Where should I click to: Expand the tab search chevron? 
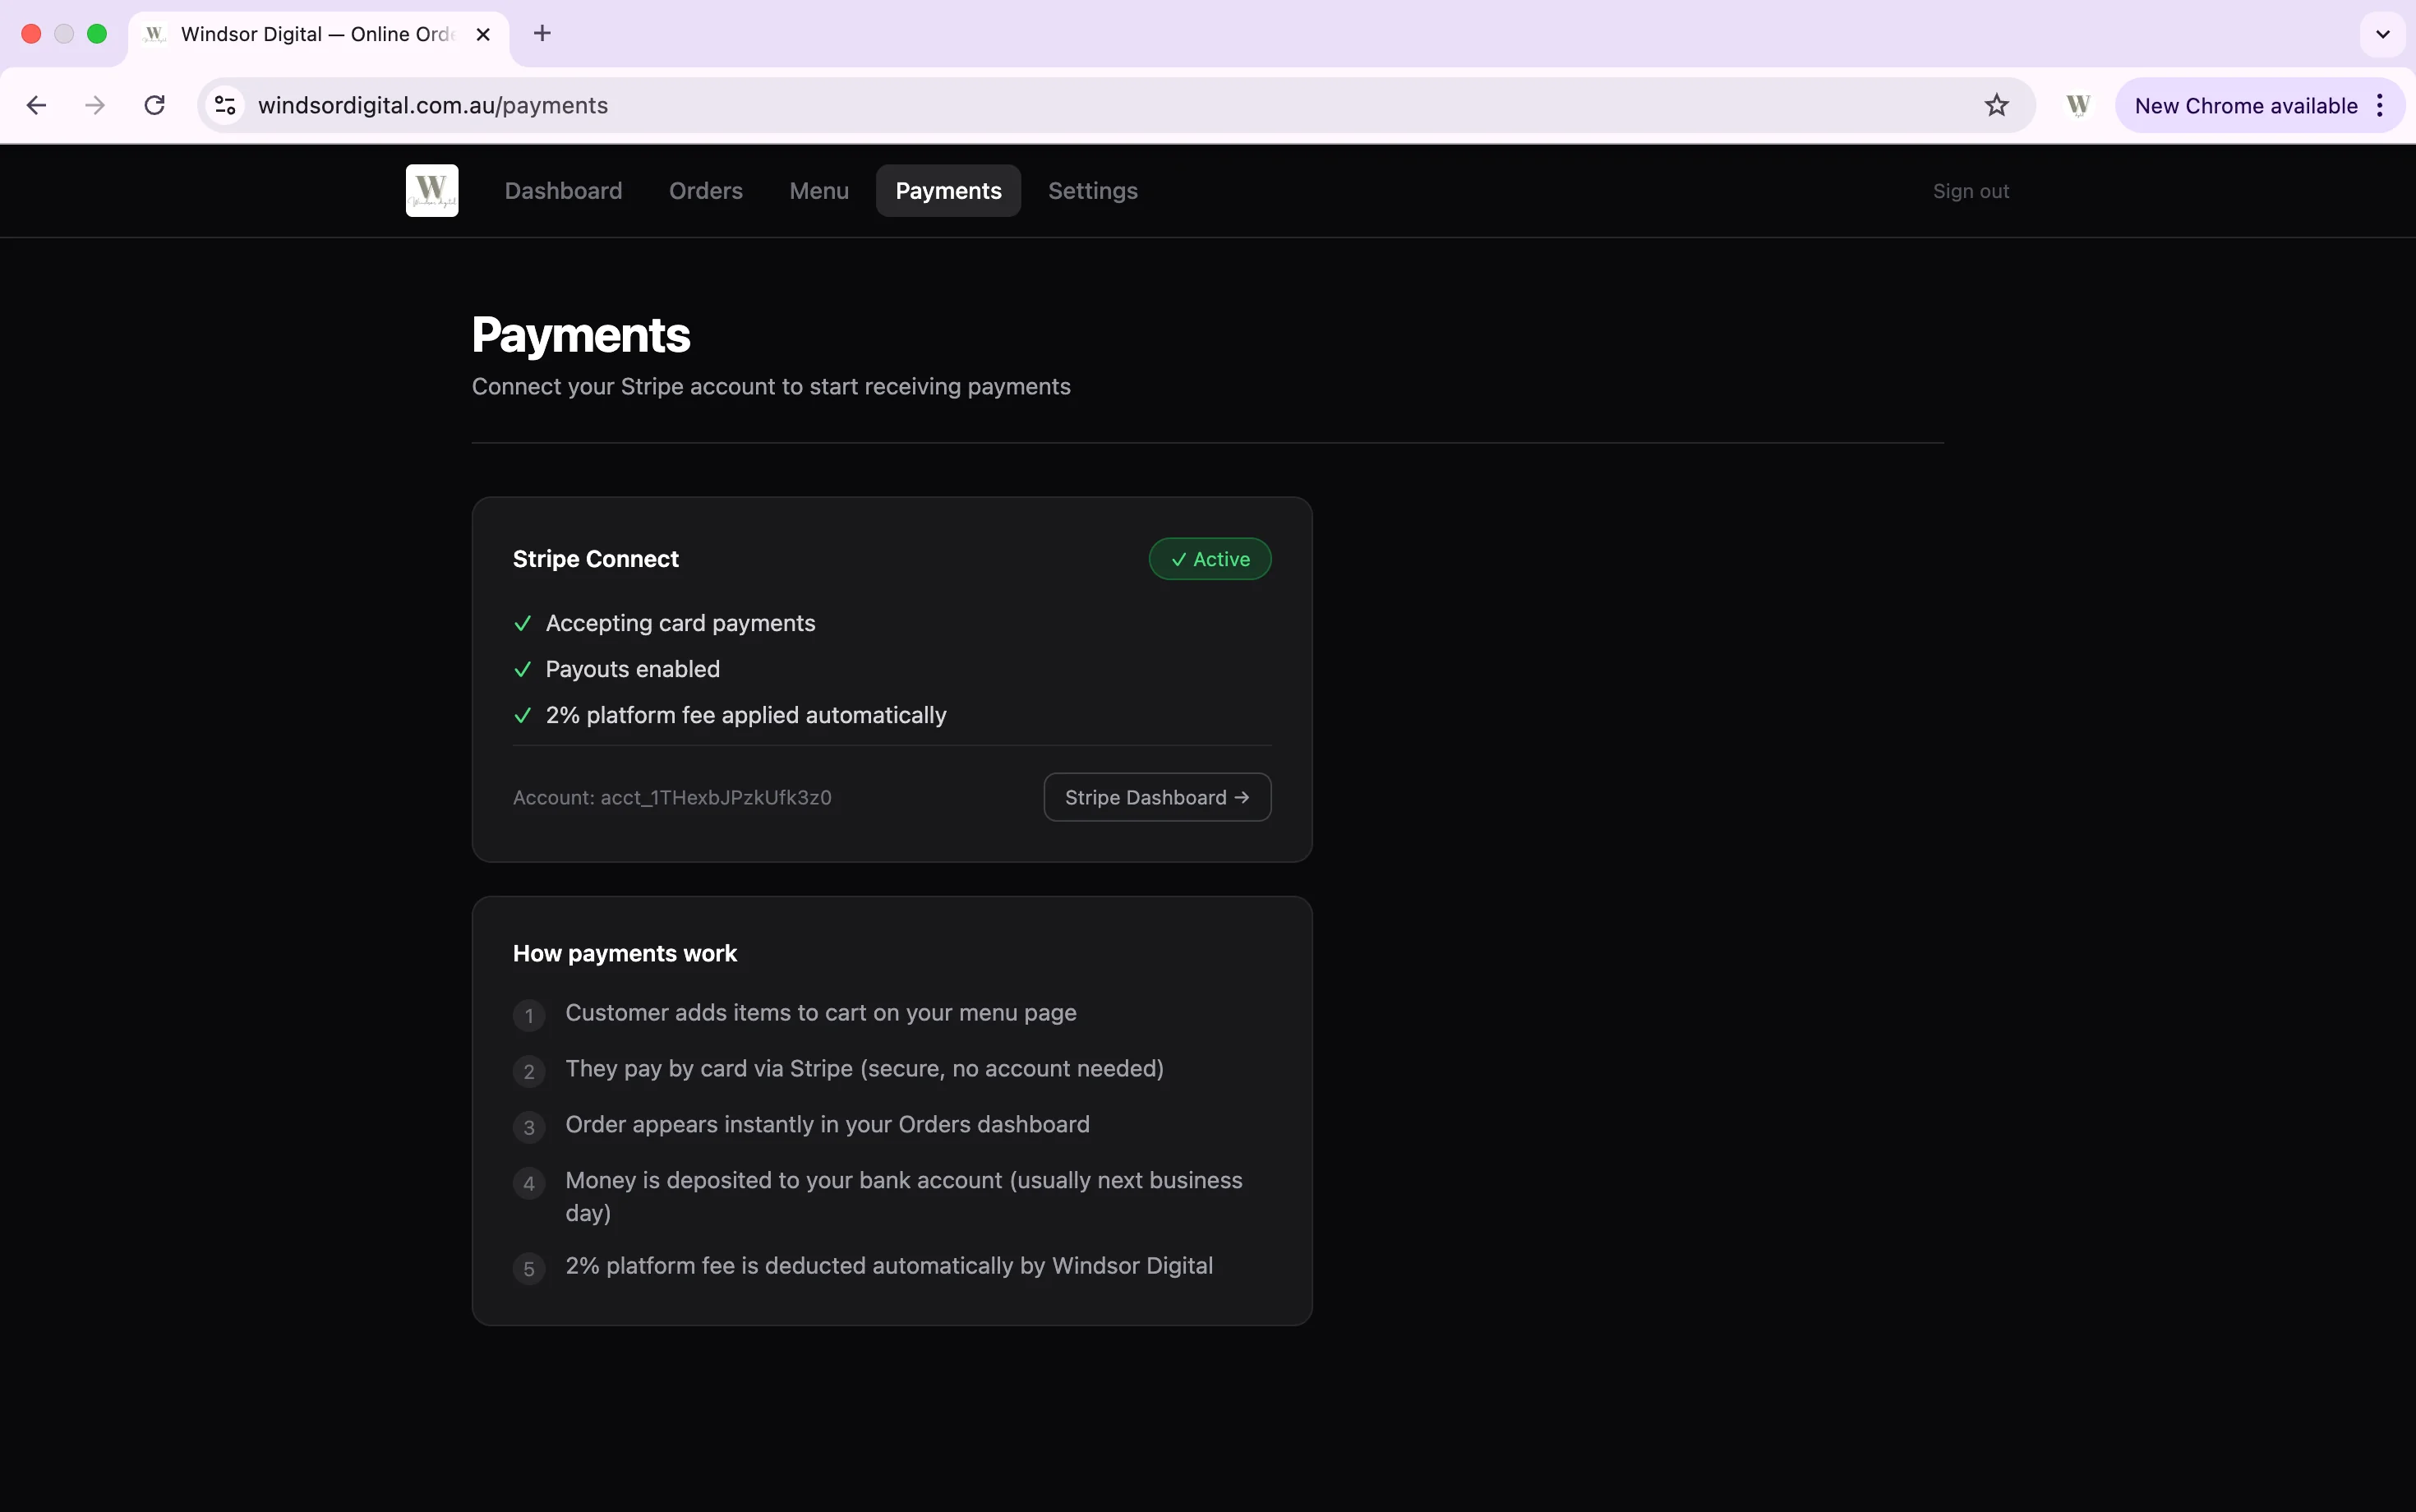point(2383,34)
